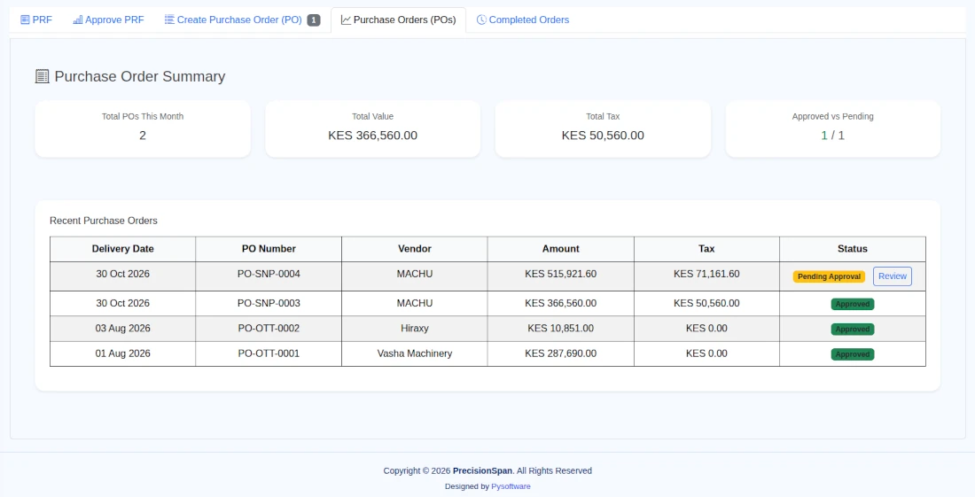Click the Completed Orders clock icon

pos(481,19)
